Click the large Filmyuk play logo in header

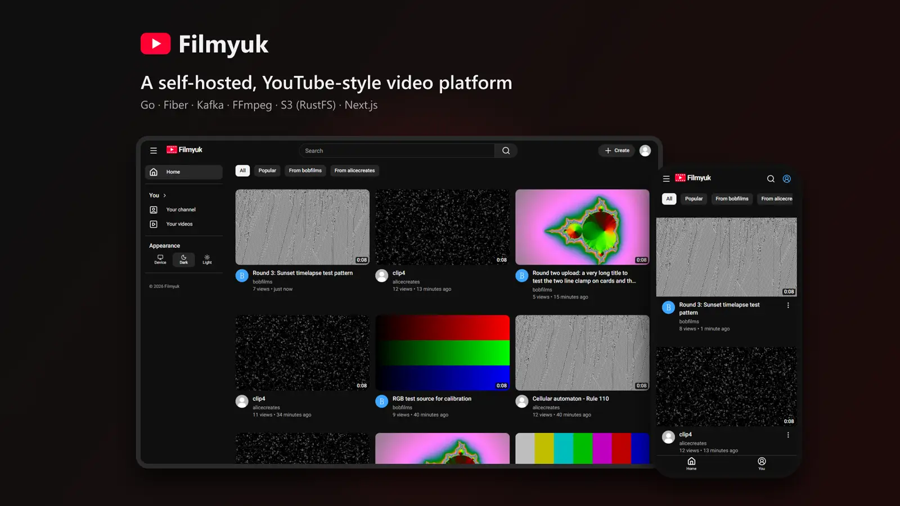(156, 44)
